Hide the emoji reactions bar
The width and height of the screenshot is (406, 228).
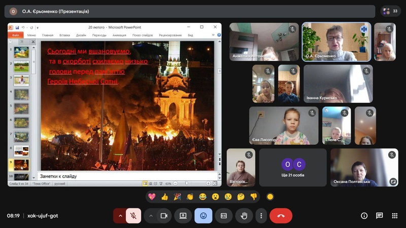(x=203, y=216)
